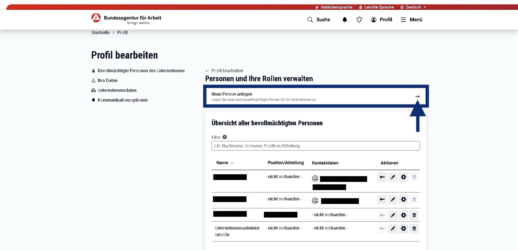
Task: Open the Deutsch language dropdown
Action: tap(413, 7)
